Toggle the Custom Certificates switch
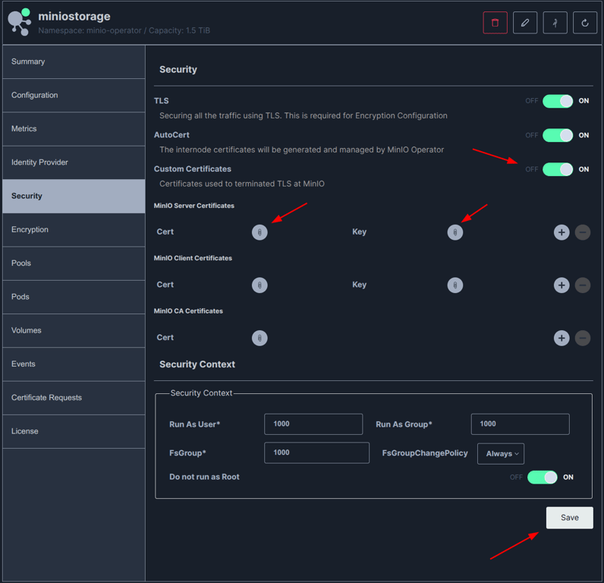This screenshot has width=604, height=583. pyautogui.click(x=558, y=169)
